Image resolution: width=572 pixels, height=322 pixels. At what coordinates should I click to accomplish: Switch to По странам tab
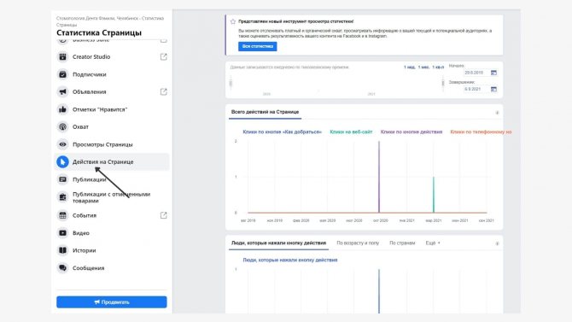(x=402, y=243)
